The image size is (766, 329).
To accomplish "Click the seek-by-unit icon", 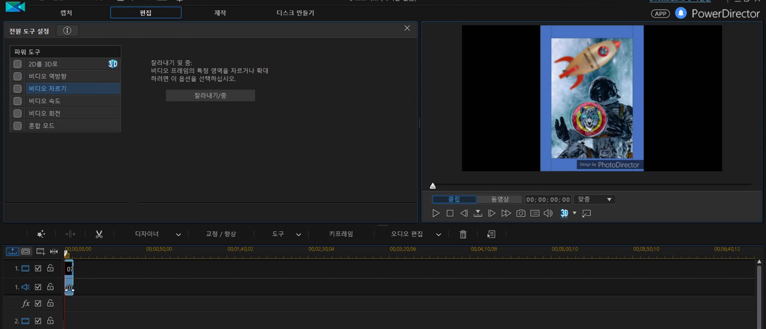I will tap(478, 213).
